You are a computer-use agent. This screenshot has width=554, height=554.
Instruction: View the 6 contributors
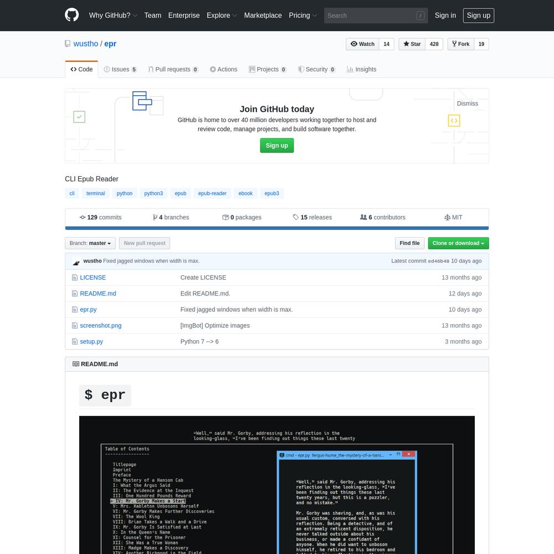[x=383, y=217]
